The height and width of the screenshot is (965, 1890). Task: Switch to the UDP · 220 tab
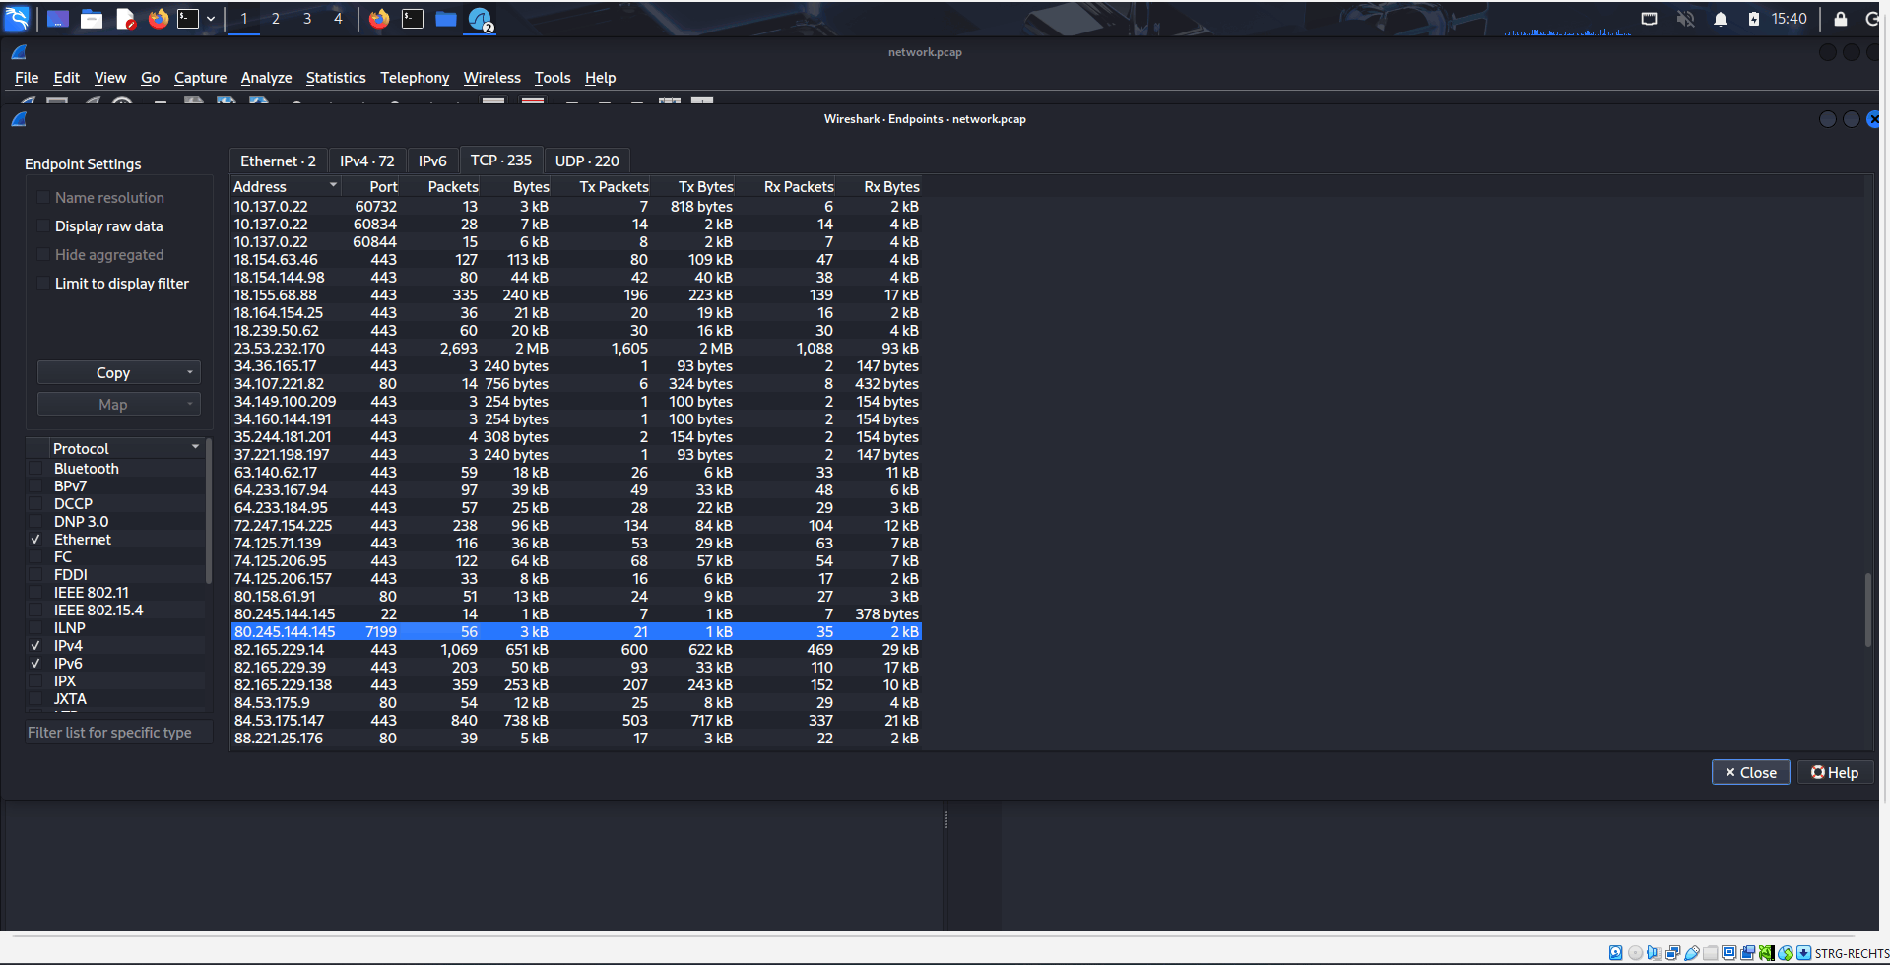click(587, 161)
